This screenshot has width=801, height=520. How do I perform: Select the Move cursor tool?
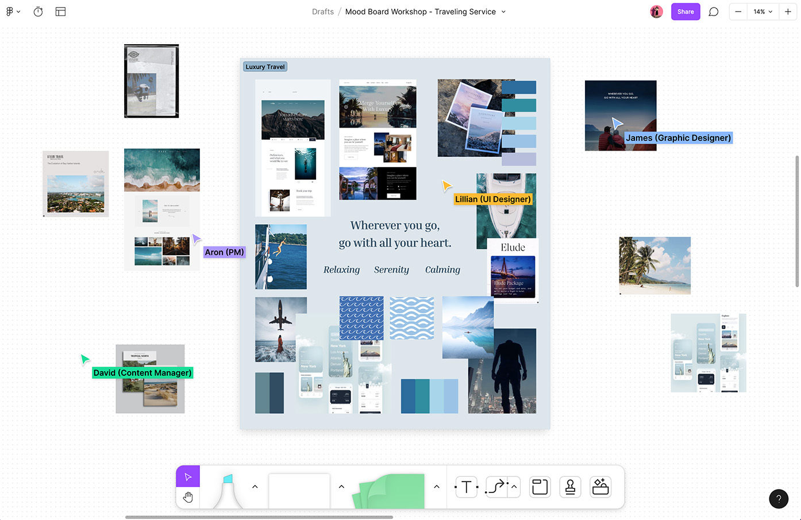coord(188,477)
